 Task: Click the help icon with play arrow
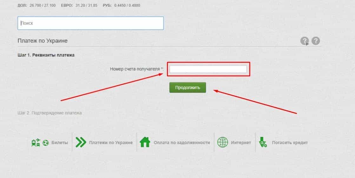[305, 41]
